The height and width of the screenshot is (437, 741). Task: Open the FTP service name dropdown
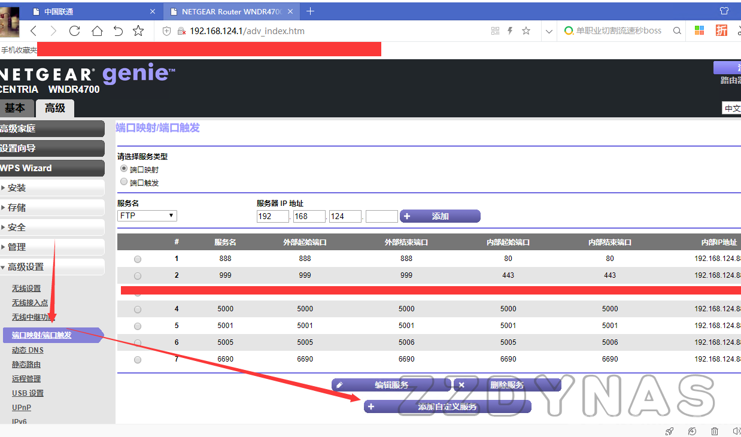[x=147, y=216]
